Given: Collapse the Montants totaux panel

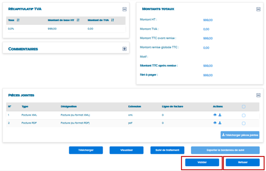Looking at the screenshot, I should point(259,9).
